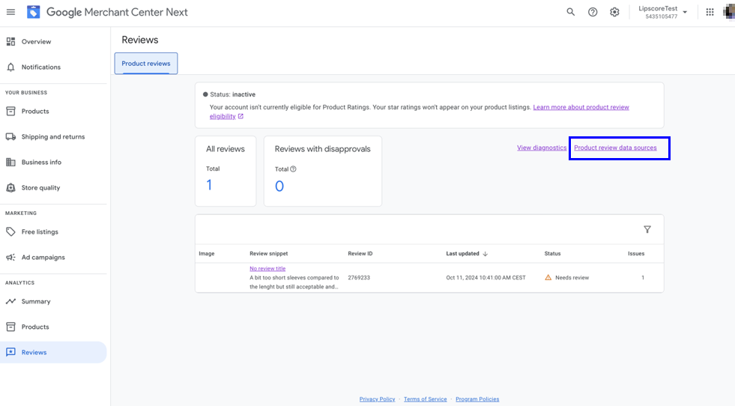Viewport: 735px width, 406px height.
Task: Open the settings gear icon
Action: click(x=614, y=12)
